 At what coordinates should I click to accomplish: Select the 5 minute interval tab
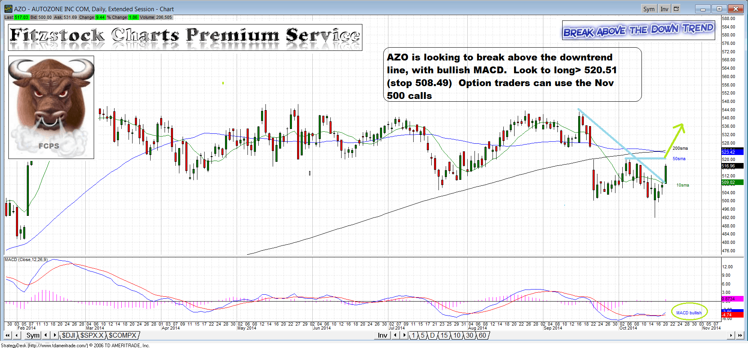(422, 336)
